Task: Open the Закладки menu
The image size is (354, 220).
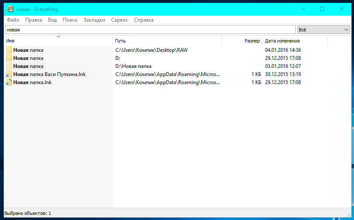Action: coord(94,20)
